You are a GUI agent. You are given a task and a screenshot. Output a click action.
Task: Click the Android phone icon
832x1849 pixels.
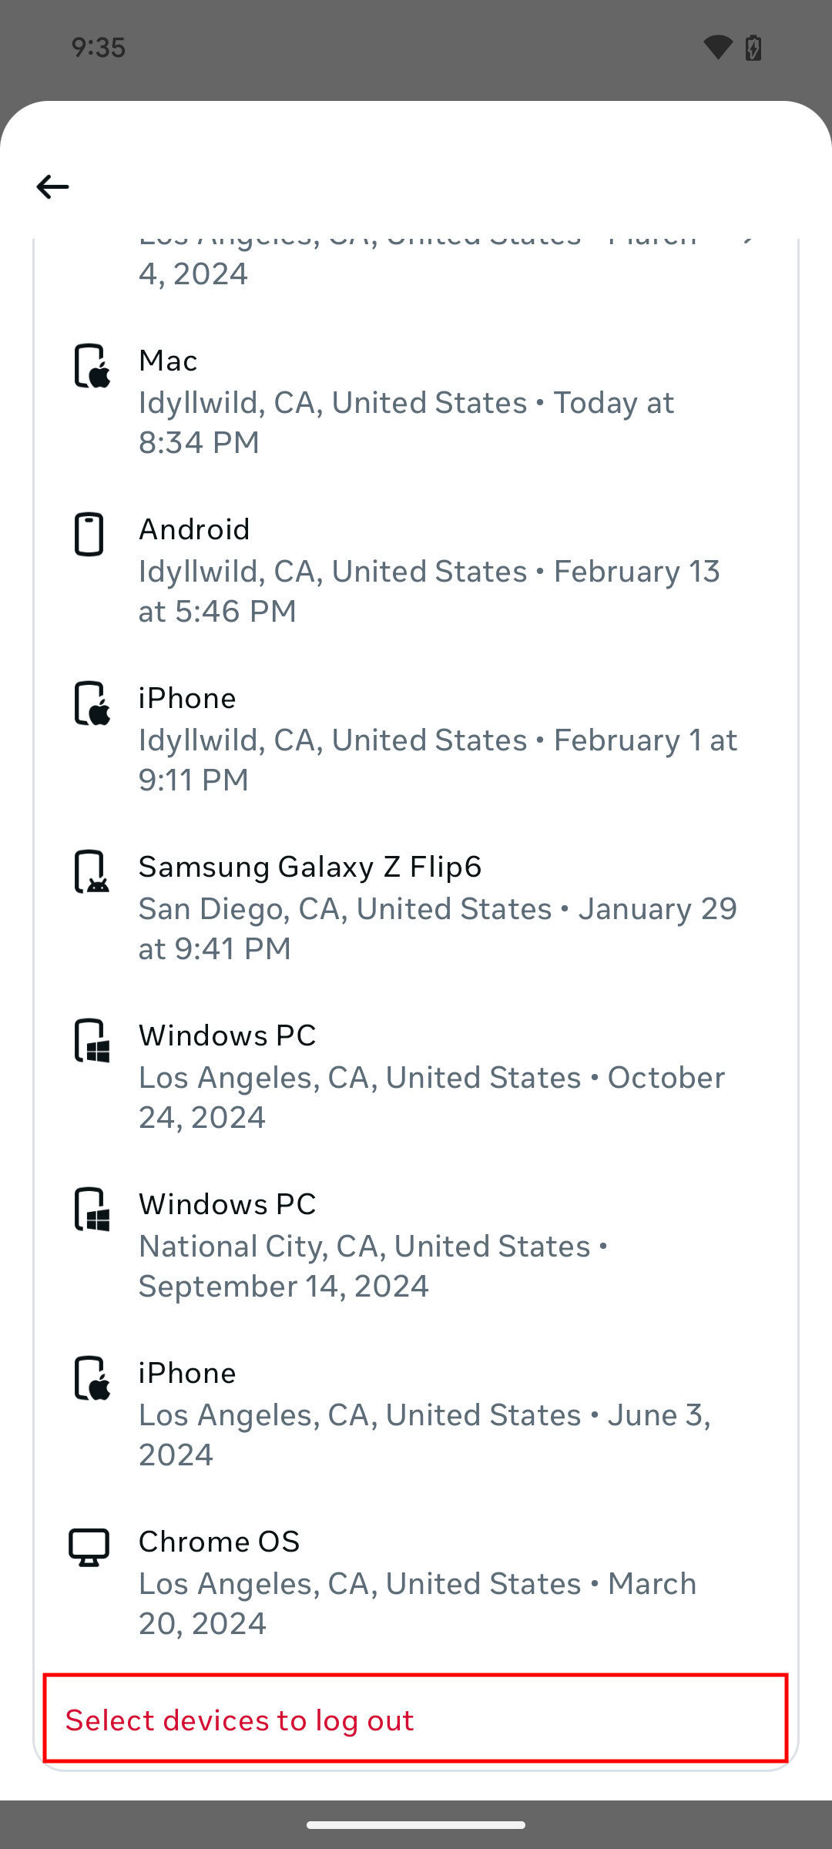pos(89,534)
